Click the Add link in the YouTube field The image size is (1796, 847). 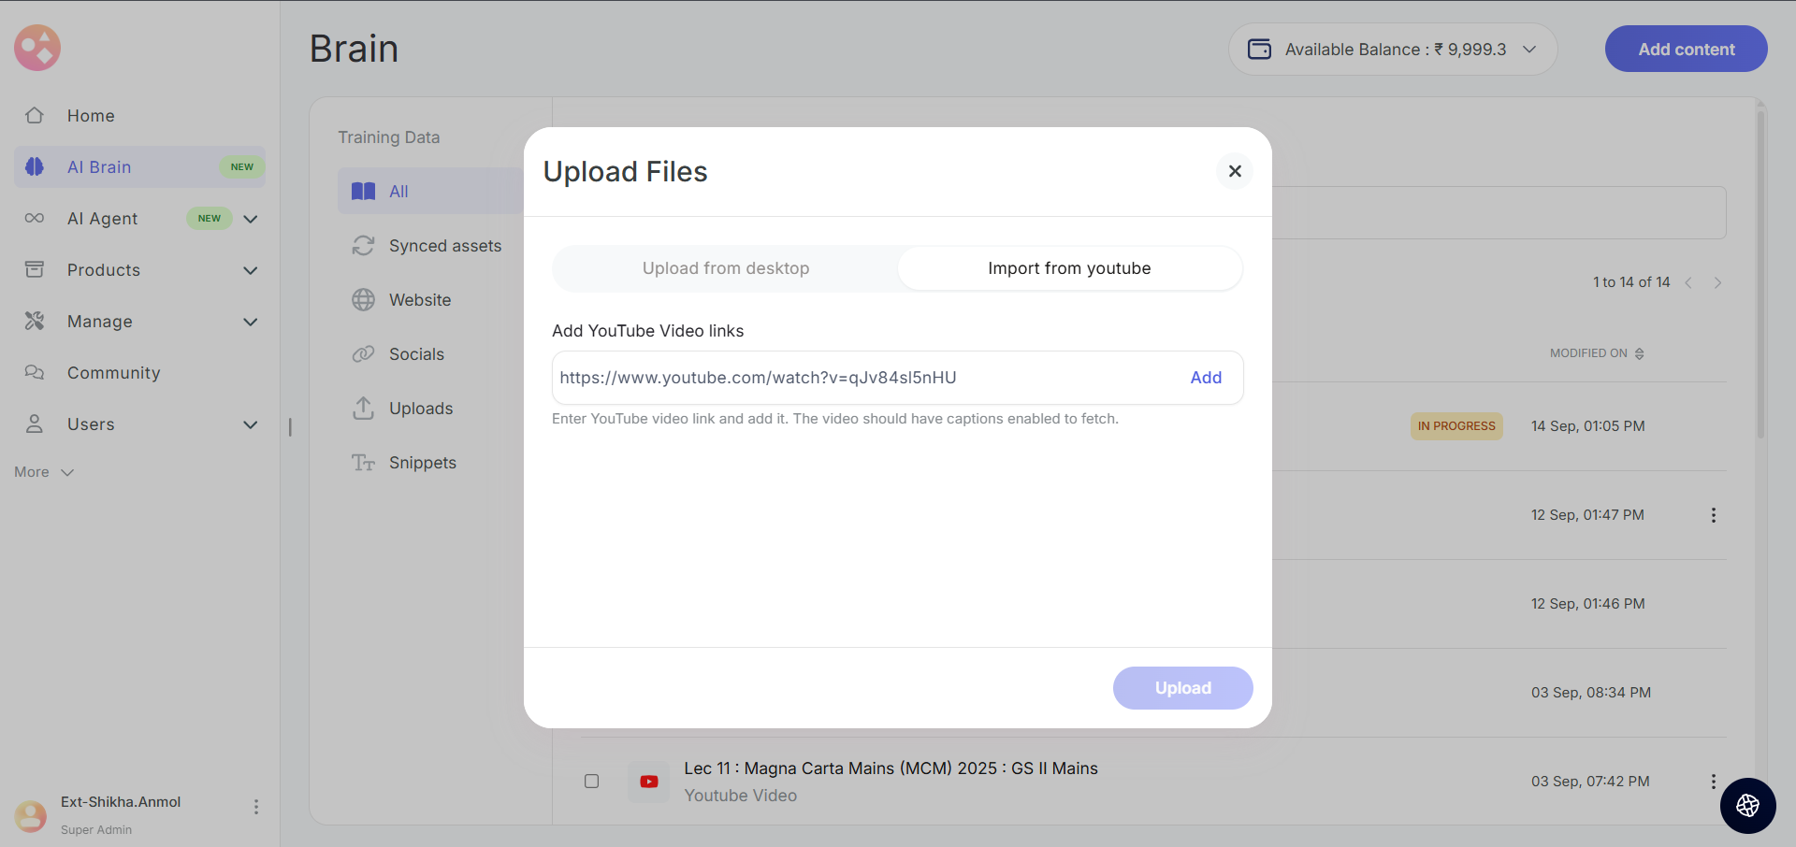coord(1206,378)
